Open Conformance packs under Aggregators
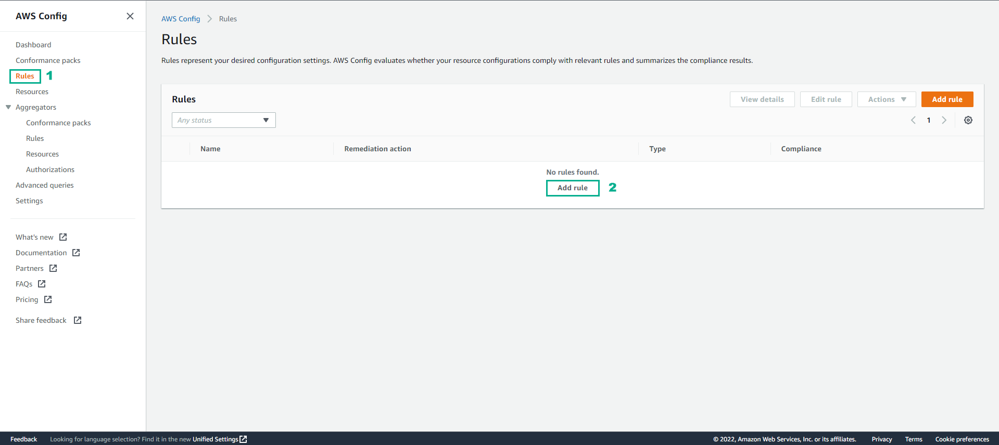Screen dimensions: 999x445 coord(58,123)
